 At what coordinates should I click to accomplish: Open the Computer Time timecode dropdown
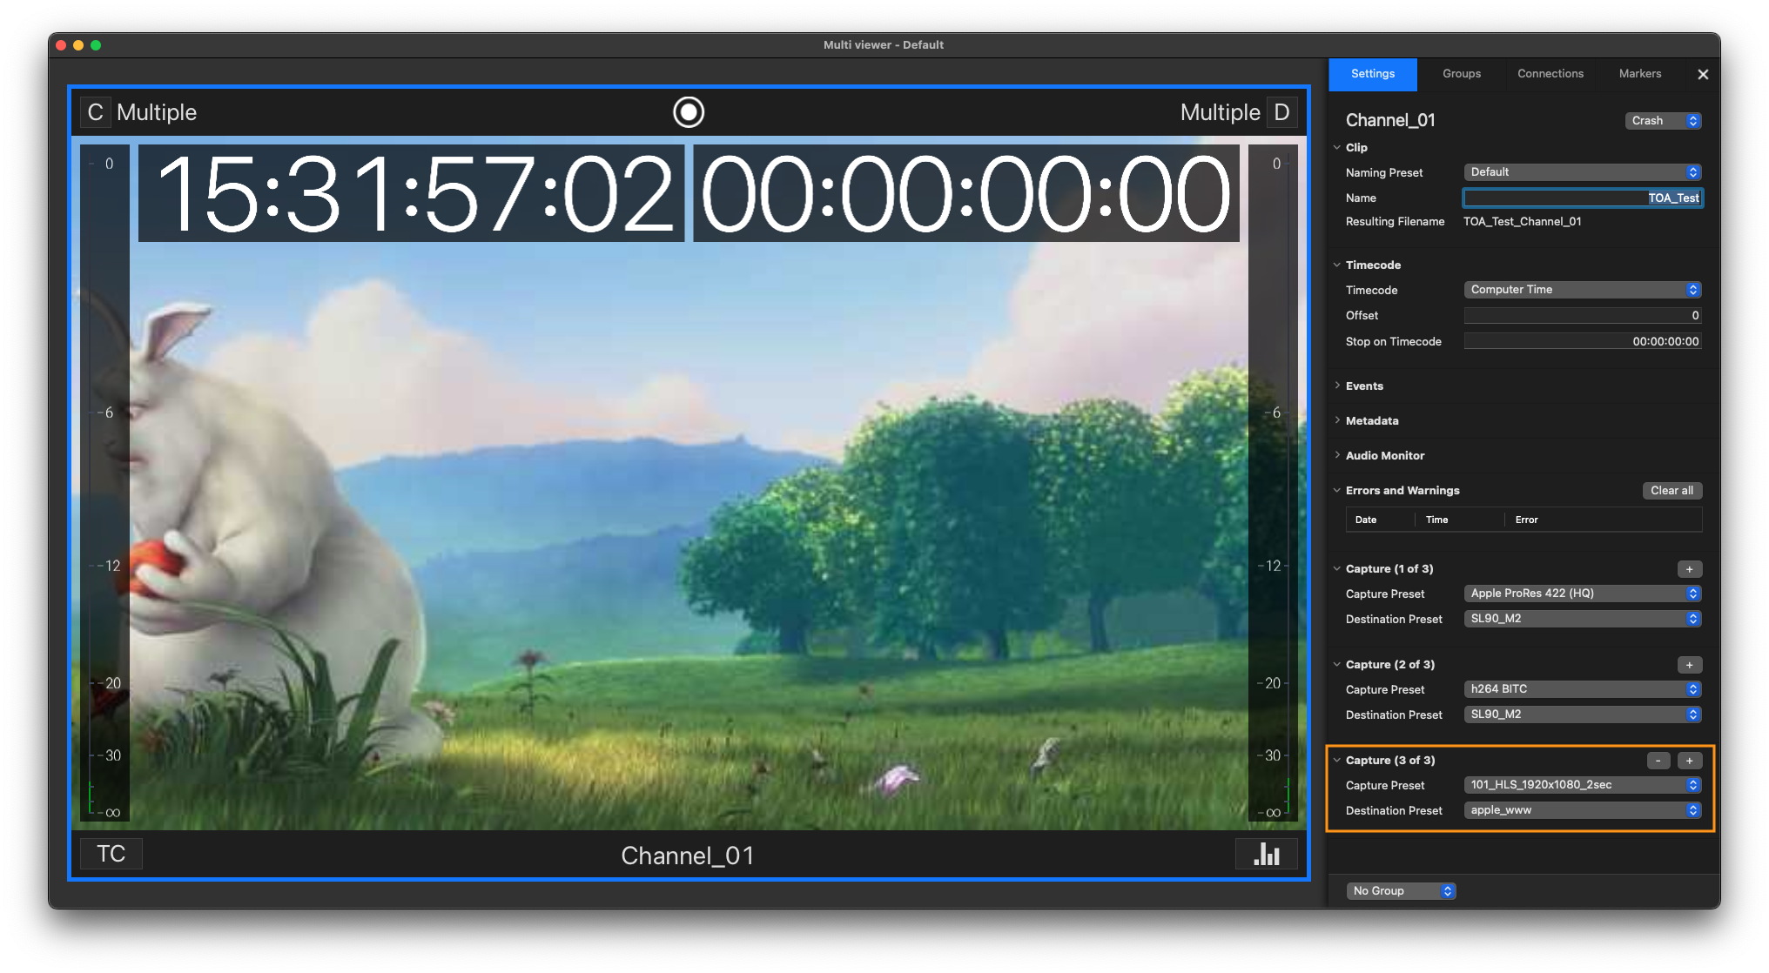point(1582,290)
